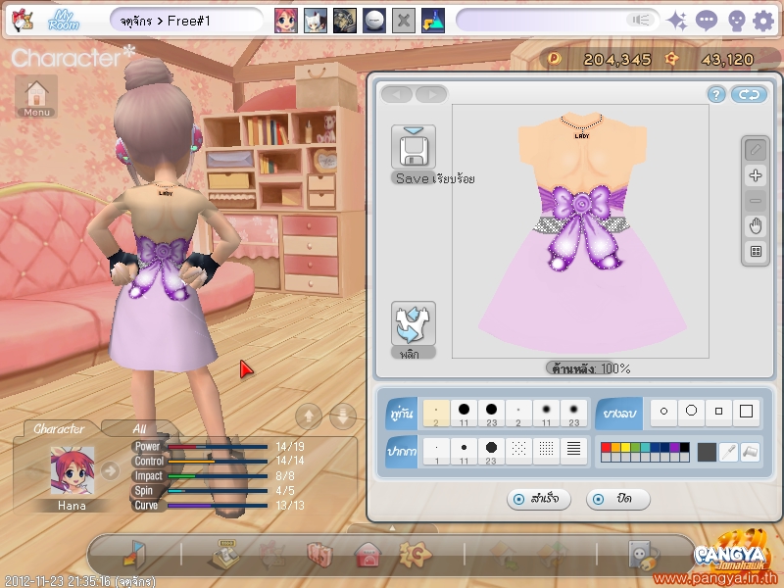Switch to the All tab
Viewport: 784px width, 588px height.
tap(139, 429)
